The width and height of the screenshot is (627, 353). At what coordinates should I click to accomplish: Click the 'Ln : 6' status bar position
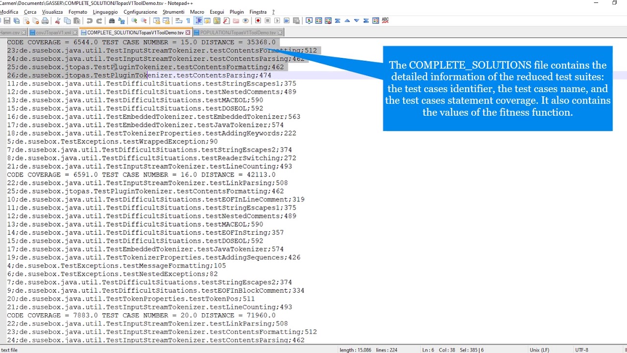[428, 350]
